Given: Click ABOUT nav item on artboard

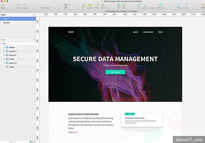Looking at the screenshot, I should (x=136, y=32).
